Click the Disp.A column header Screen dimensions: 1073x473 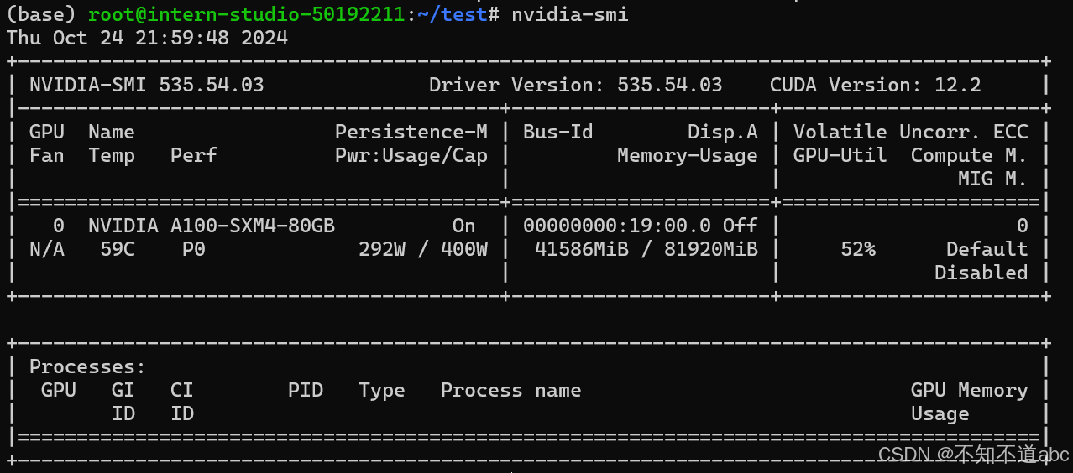coord(723,132)
